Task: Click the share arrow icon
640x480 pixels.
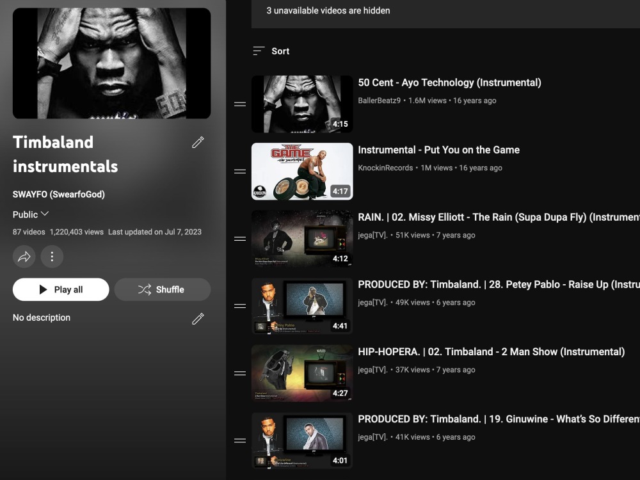Action: click(x=24, y=257)
